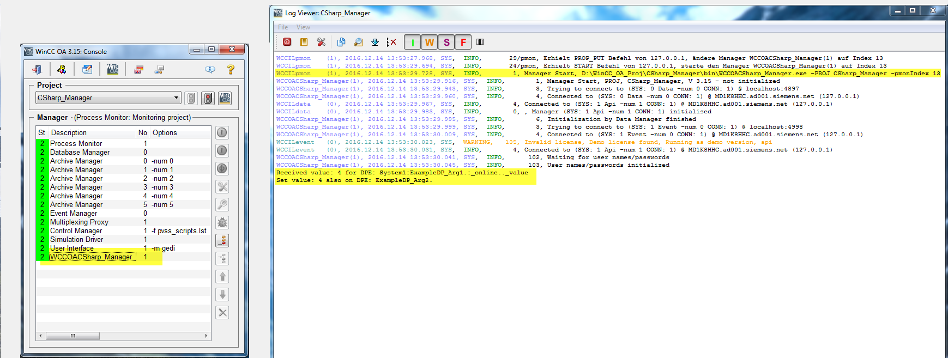The height and width of the screenshot is (358, 948).
Task: Click the columns icon after F button
Action: tap(480, 42)
